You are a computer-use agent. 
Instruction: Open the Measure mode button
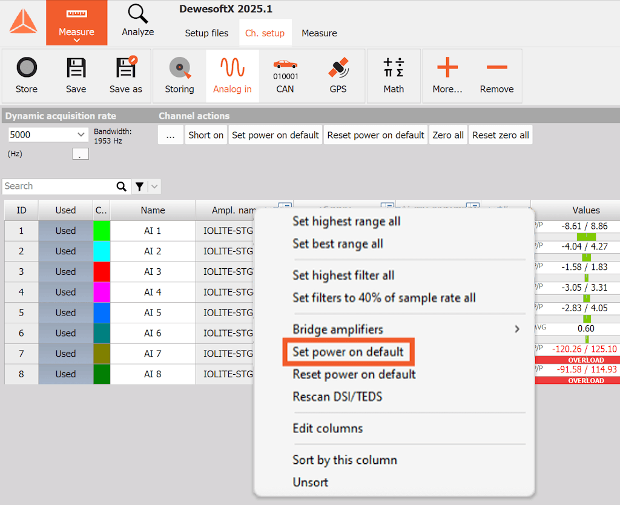[x=77, y=22]
